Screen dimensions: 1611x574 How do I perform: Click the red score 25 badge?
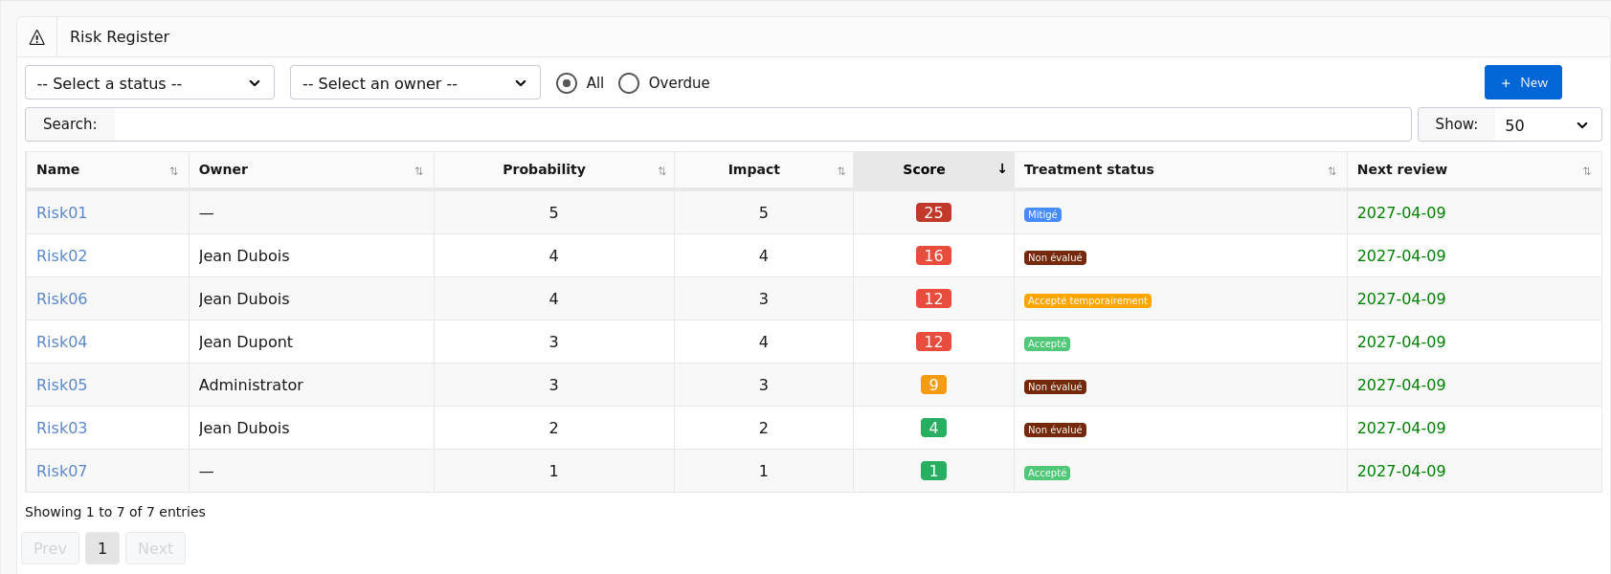coord(933,212)
